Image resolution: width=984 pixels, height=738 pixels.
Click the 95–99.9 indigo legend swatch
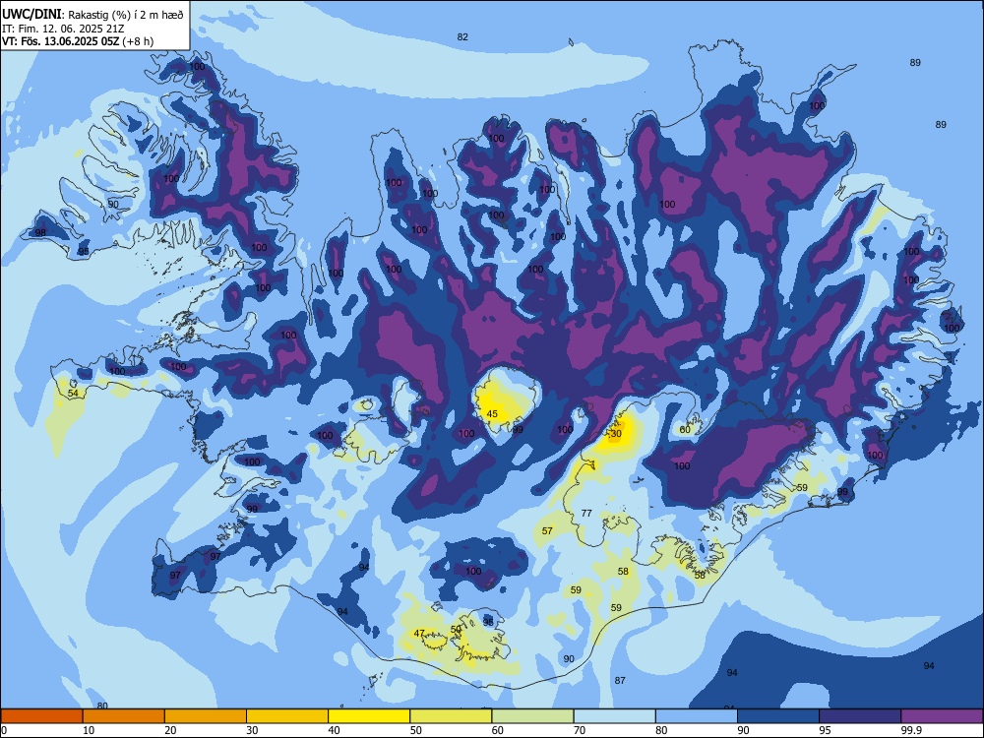(860, 716)
